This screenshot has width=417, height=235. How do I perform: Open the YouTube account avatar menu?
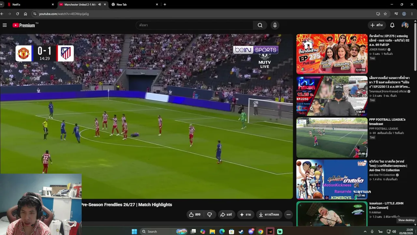[405, 25]
